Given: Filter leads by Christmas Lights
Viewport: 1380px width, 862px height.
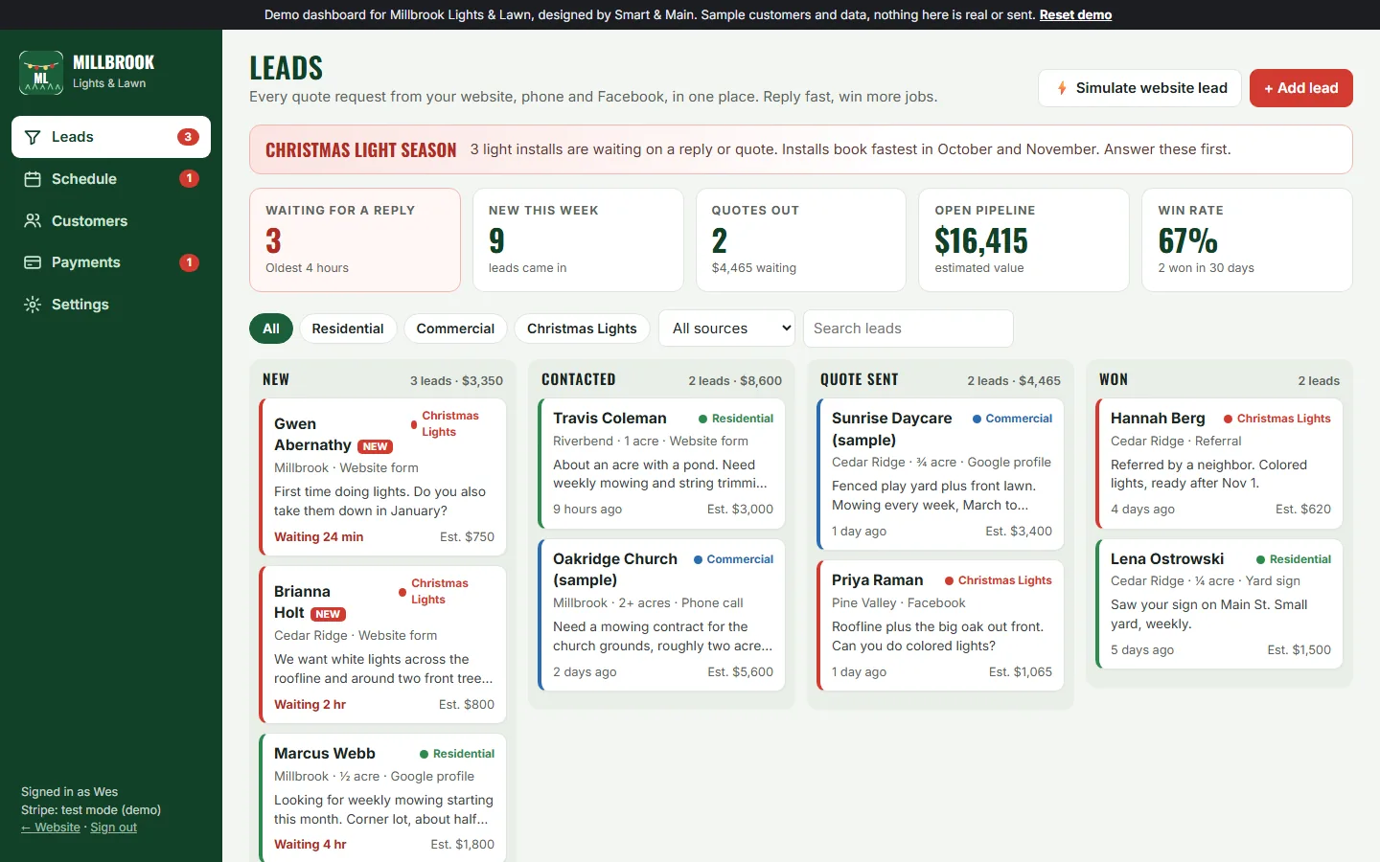Looking at the screenshot, I should click(x=582, y=329).
